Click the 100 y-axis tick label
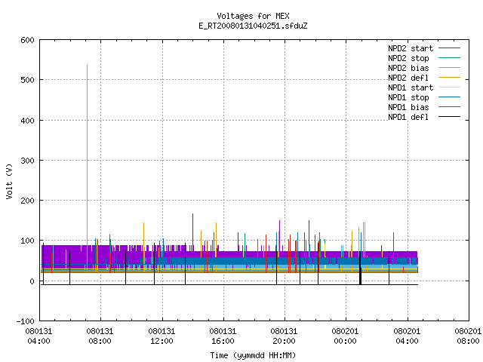 [x=27, y=241]
